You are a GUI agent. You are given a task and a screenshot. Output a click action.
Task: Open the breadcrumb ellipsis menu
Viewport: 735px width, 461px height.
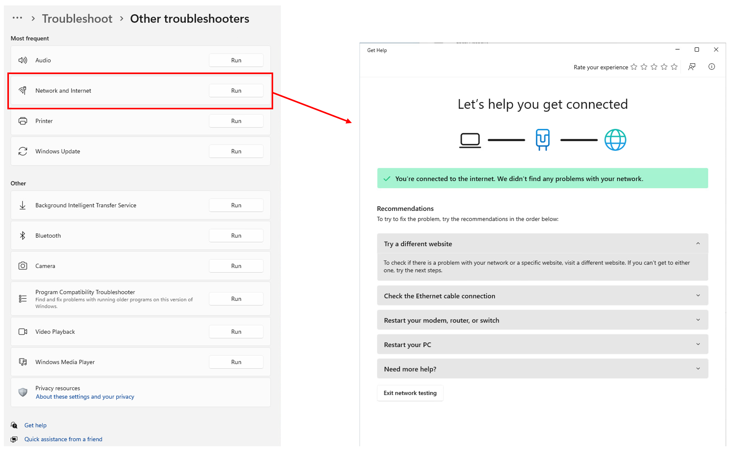click(x=17, y=18)
